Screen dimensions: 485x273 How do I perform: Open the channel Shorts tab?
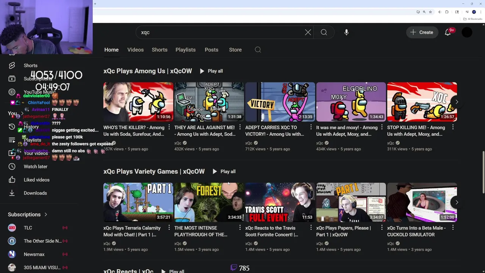click(x=160, y=50)
